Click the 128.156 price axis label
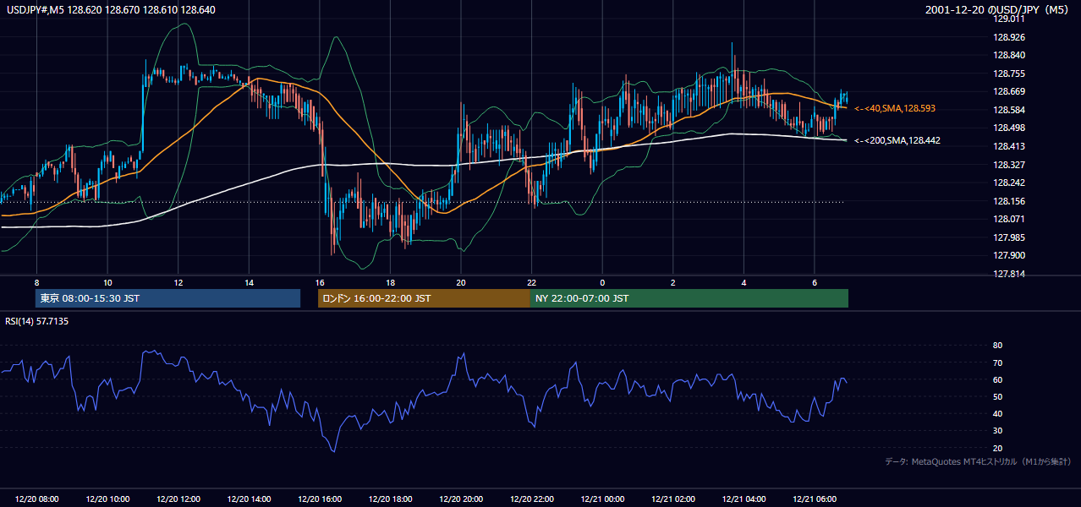The width and height of the screenshot is (1081, 507). (1008, 201)
